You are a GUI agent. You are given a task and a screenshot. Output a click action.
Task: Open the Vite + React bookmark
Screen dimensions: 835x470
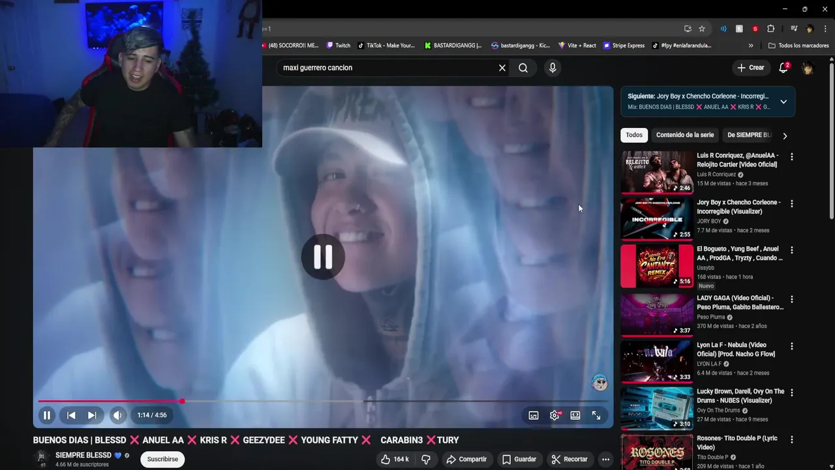tap(577, 46)
